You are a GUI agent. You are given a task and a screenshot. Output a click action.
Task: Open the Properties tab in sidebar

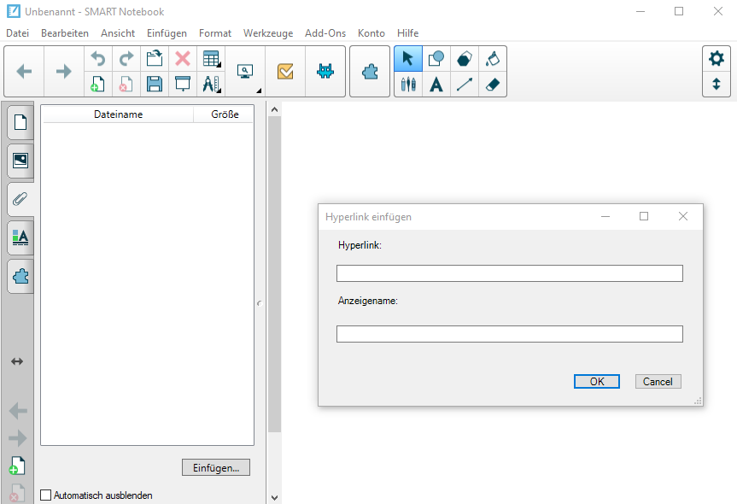(20, 237)
